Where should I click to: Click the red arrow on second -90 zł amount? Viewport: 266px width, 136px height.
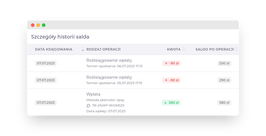pyautogui.click(x=166, y=80)
